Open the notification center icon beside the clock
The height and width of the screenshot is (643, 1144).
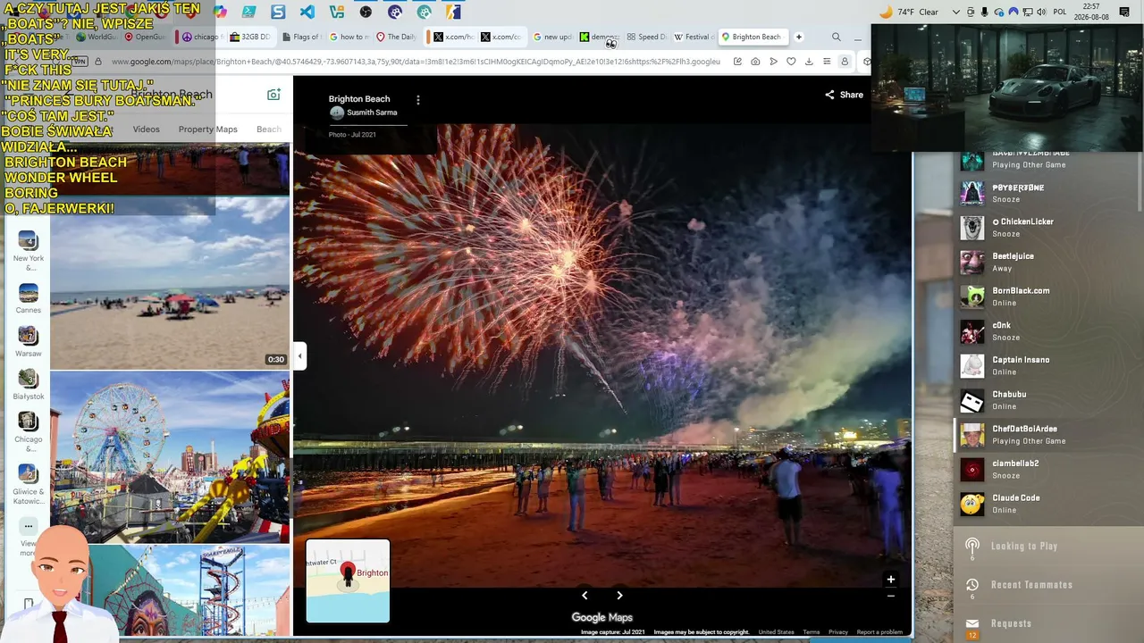click(x=1124, y=12)
